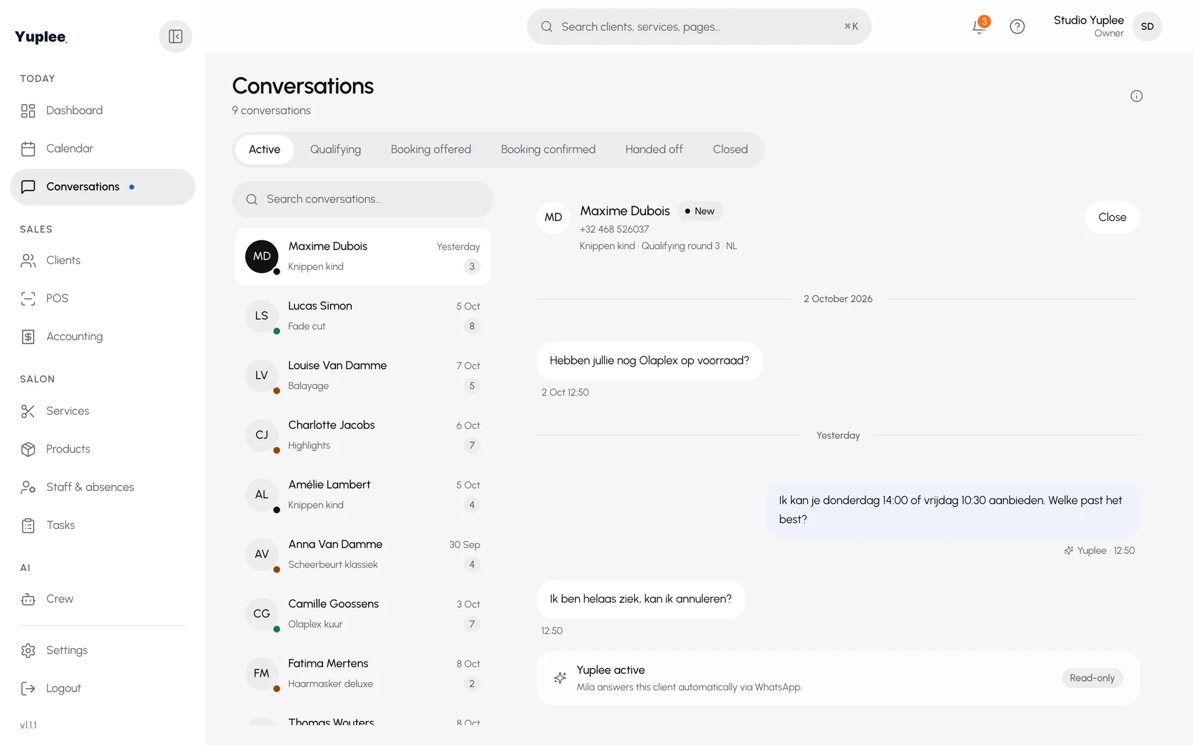Open the Amélie Lambert conversation

(x=363, y=495)
